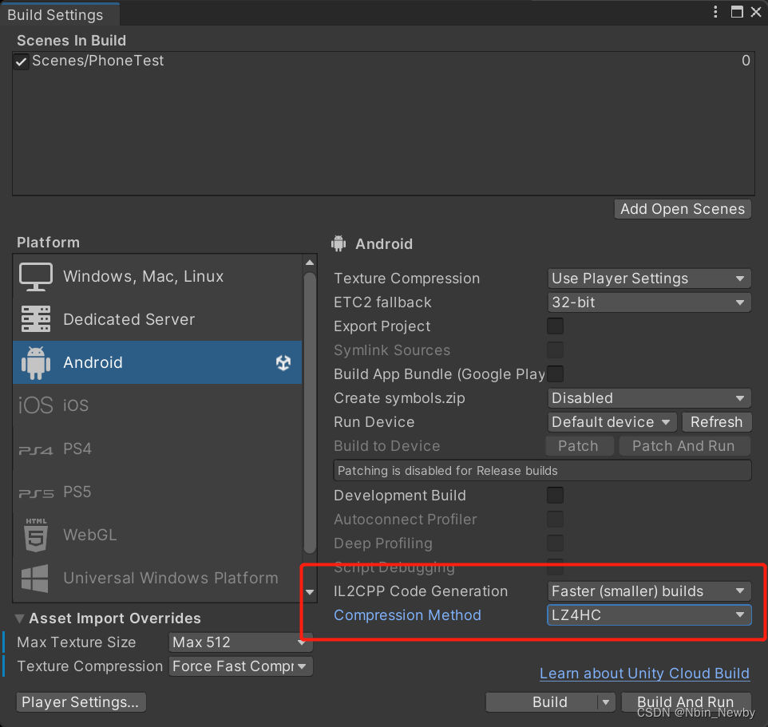Enable the Development Build checkbox
Screen dimensions: 768x727
[555, 496]
